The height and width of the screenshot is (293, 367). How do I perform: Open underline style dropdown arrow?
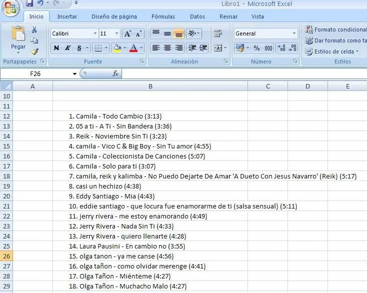tap(87, 48)
